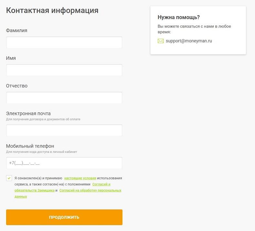Image resolution: width=255 pixels, height=231 pixels.
Task: Open the настоящие условия link
Action: pyautogui.click(x=80, y=178)
